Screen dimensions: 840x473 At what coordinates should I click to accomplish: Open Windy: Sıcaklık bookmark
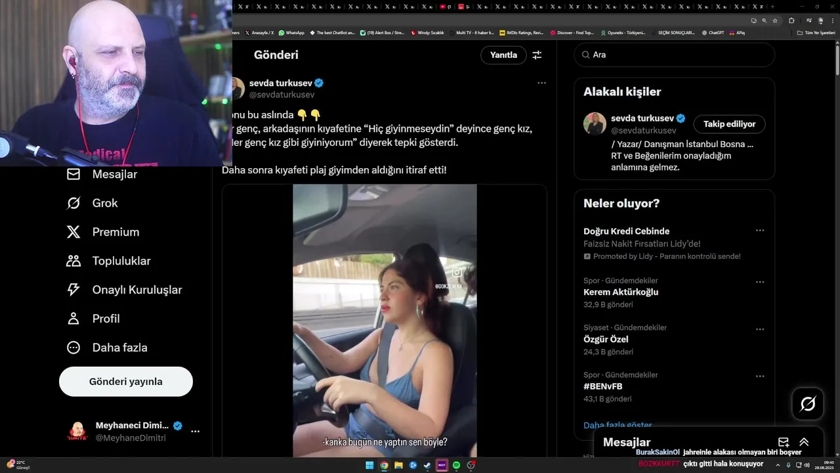427,32
